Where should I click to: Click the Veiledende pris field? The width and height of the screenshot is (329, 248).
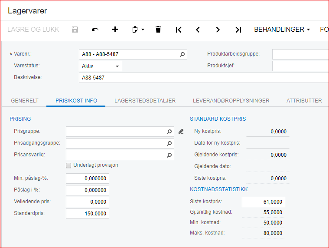click(88, 202)
